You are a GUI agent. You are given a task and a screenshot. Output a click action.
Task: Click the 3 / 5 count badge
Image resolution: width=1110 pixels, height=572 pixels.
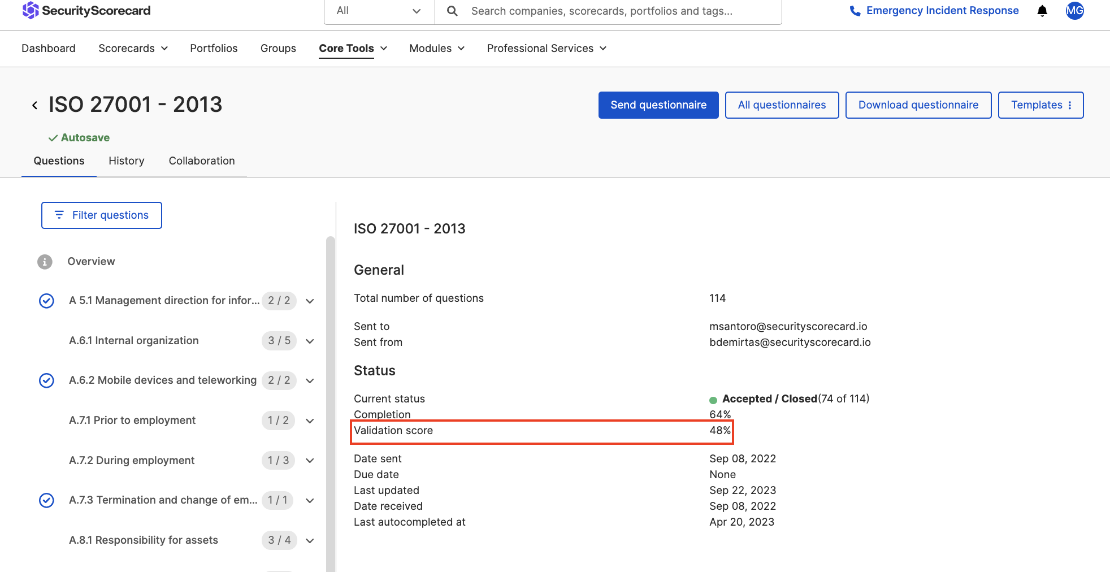[279, 341]
